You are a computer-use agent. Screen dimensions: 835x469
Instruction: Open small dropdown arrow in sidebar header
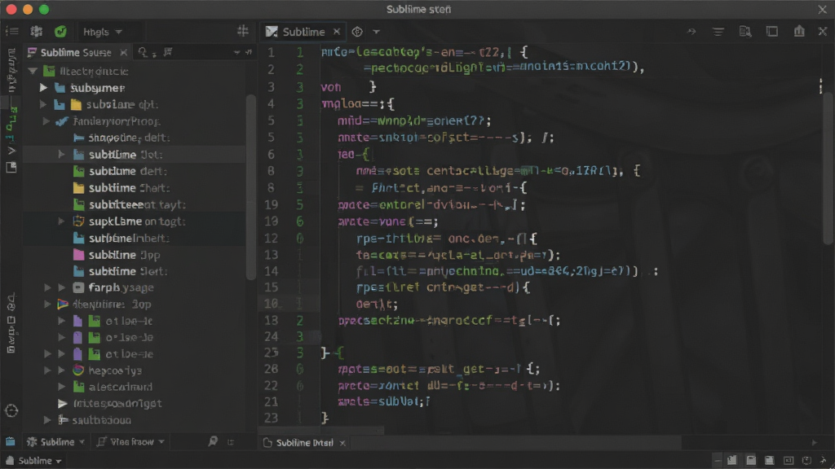click(x=236, y=52)
